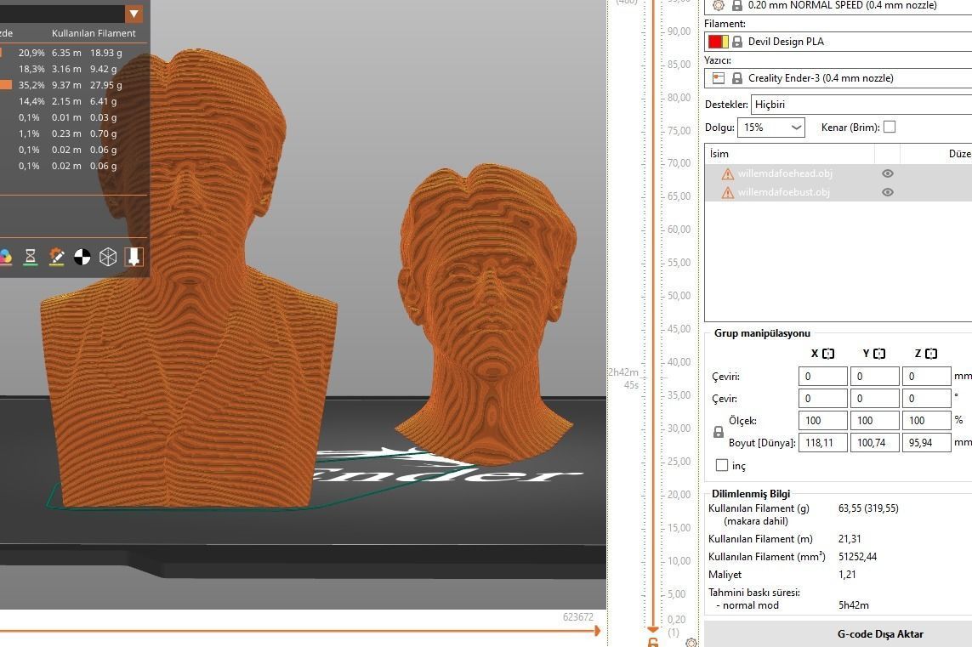Click the warning icon beside willemdafoehead.obj
Image resolution: width=972 pixels, height=647 pixels.
[728, 174]
